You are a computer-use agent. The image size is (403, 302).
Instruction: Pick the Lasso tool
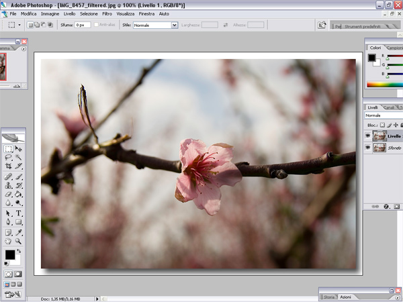(8, 157)
